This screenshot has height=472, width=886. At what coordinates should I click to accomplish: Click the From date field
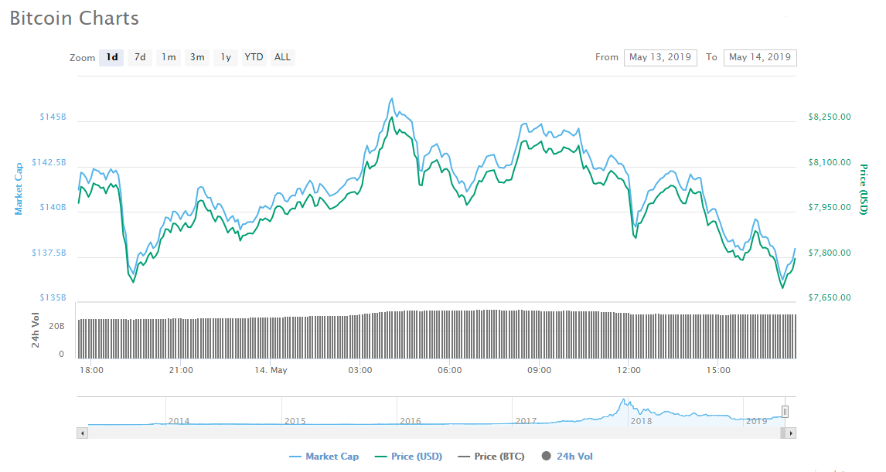(x=659, y=57)
